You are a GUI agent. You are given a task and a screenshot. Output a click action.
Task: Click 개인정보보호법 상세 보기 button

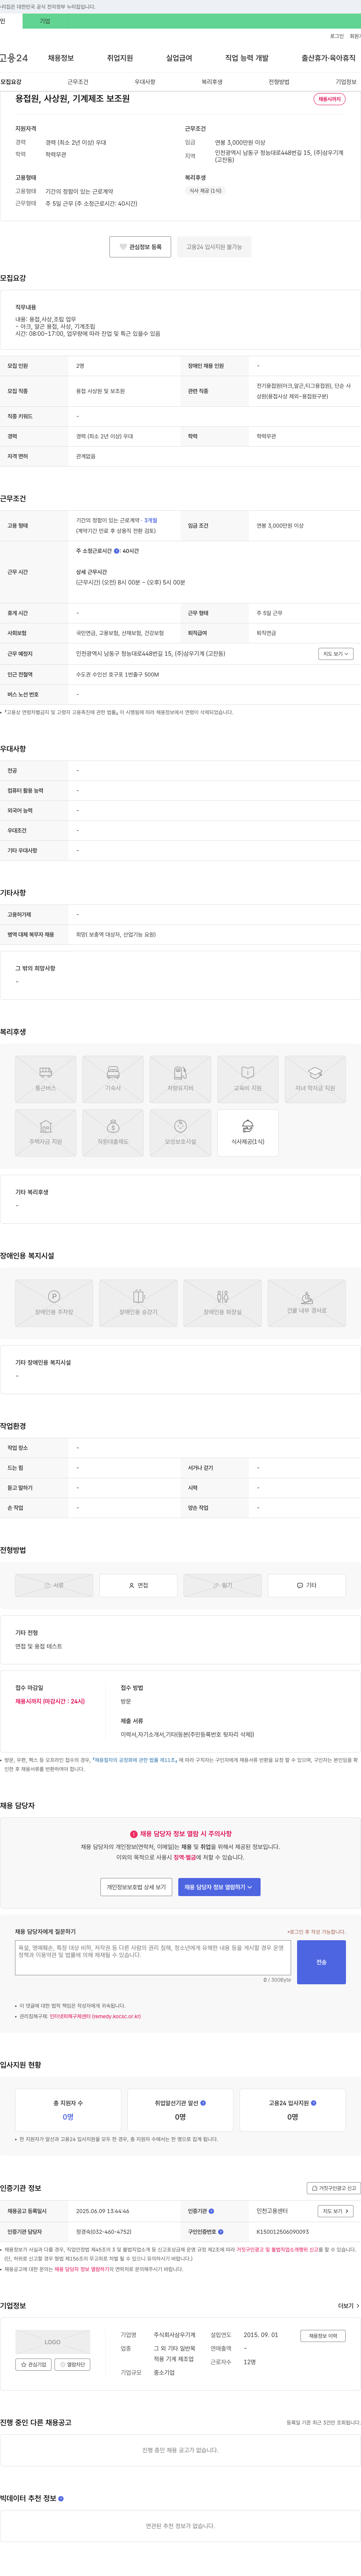pos(136,1887)
